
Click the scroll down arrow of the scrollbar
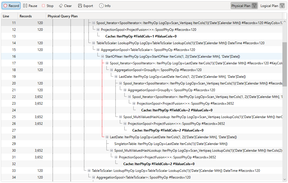click(x=285, y=179)
